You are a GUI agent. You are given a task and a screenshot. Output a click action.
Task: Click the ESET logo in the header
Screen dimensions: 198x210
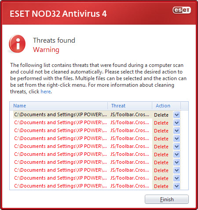[x=182, y=10]
